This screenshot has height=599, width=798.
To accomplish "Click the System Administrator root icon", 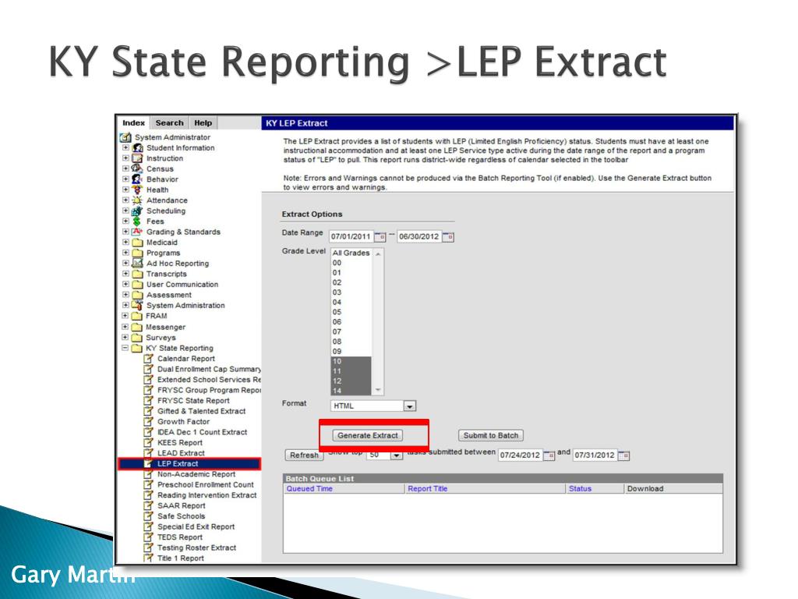I will [125, 137].
